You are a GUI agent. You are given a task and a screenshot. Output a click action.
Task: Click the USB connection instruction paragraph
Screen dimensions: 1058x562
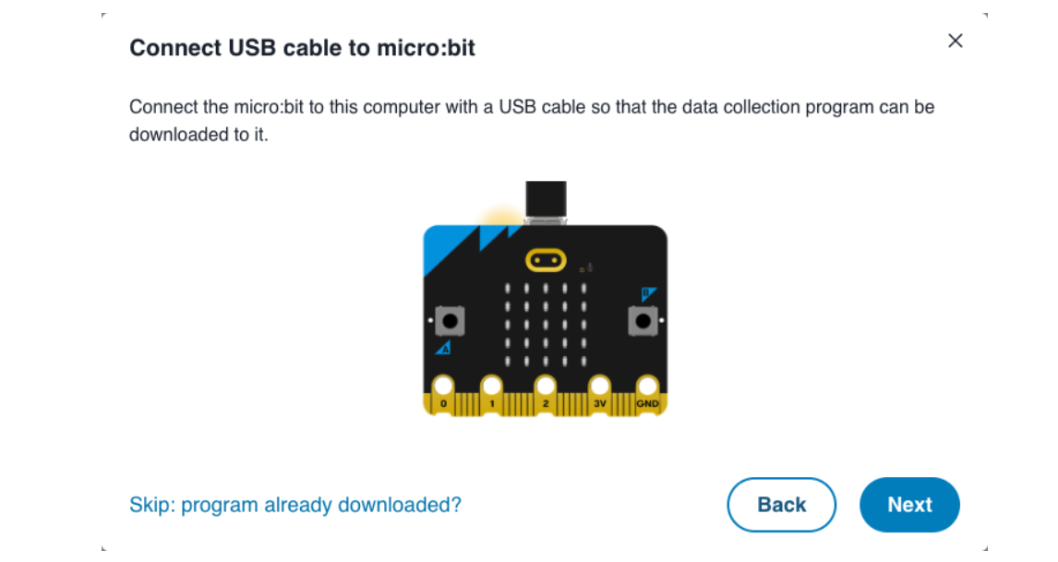[531, 121]
